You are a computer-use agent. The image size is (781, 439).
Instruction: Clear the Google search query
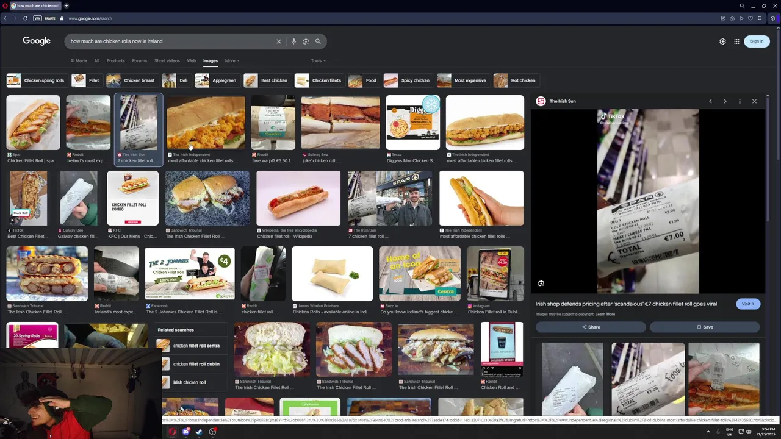pyautogui.click(x=279, y=41)
